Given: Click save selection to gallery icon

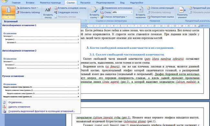Looking at the screenshot, I should click(4, 111).
